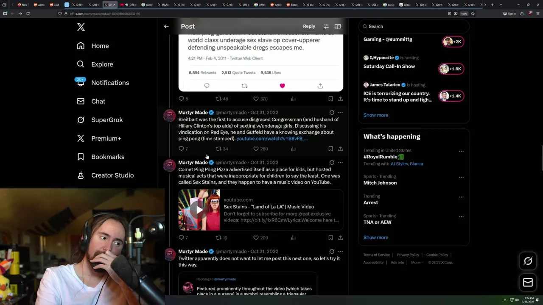
Task: Repost the tweet with 48 reposts
Action: [x=222, y=99]
